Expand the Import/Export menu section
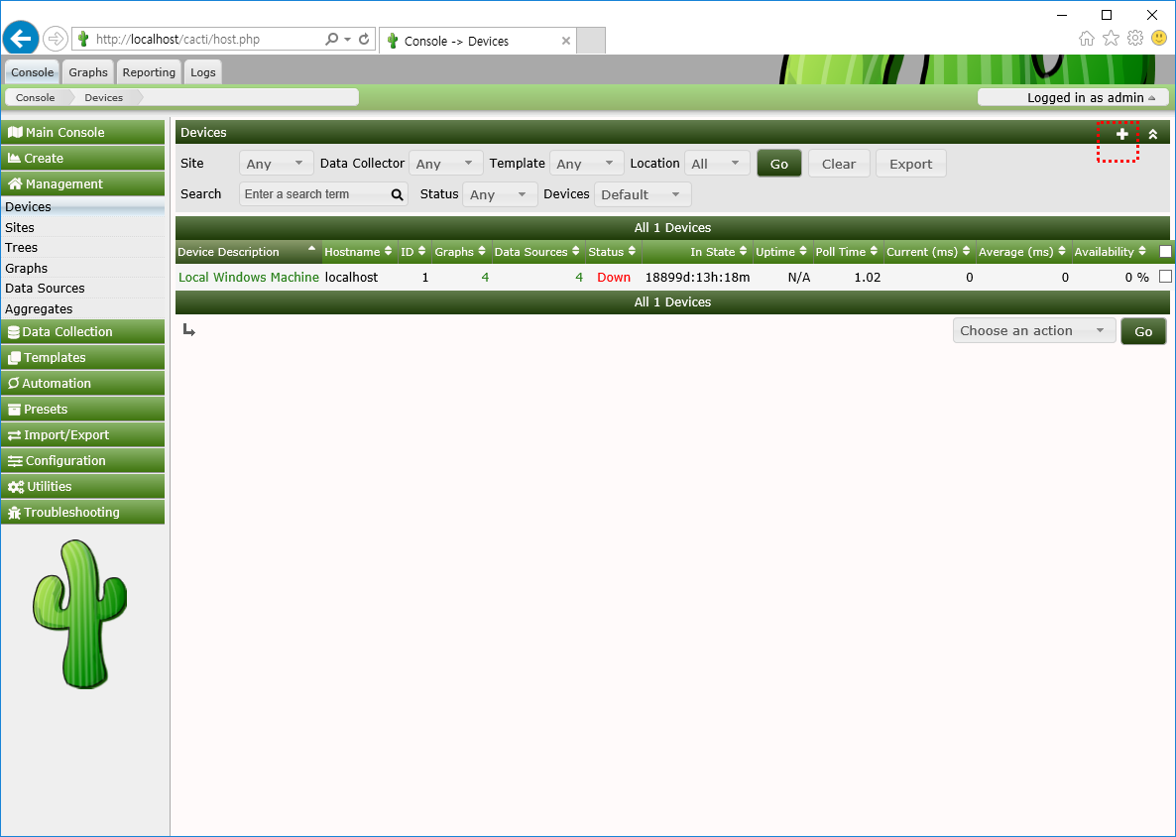The height and width of the screenshot is (837, 1176). [82, 435]
